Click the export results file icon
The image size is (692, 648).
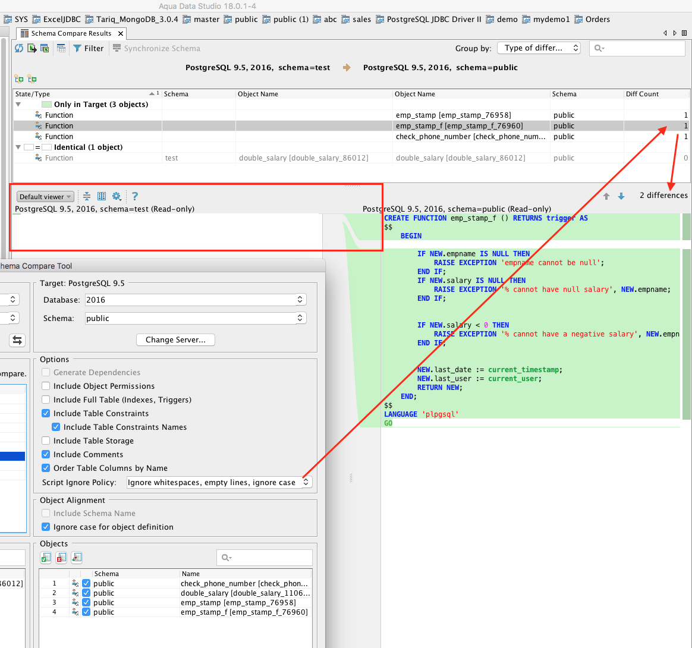click(x=32, y=48)
